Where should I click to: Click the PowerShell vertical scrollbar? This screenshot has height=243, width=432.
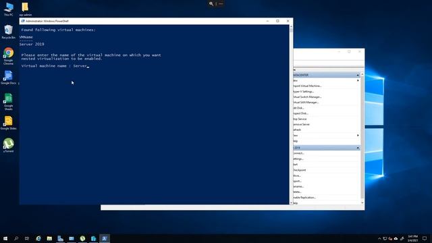pyautogui.click(x=291, y=114)
